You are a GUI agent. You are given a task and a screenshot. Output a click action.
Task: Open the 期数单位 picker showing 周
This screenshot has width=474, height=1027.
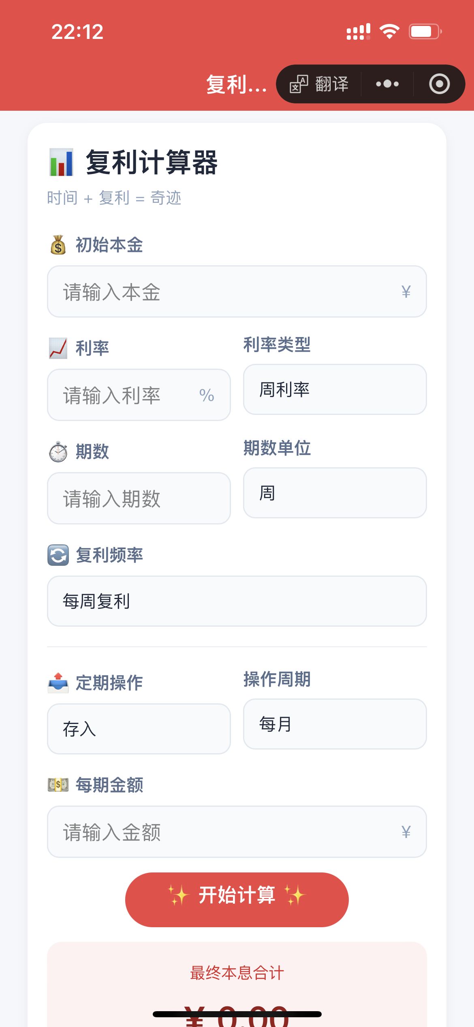point(335,493)
